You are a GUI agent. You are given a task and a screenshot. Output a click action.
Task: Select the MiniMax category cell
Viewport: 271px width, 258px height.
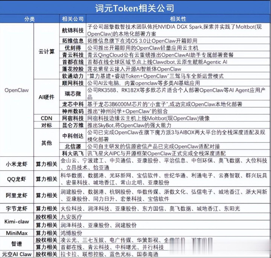[x=17, y=233]
